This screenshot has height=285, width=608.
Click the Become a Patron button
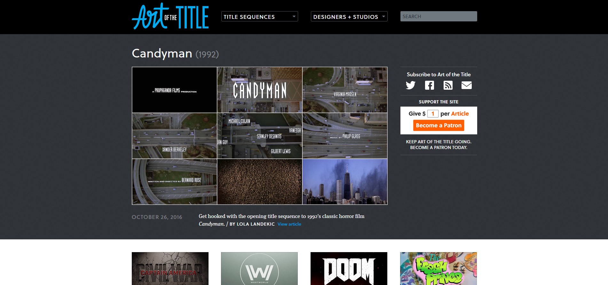coord(438,125)
